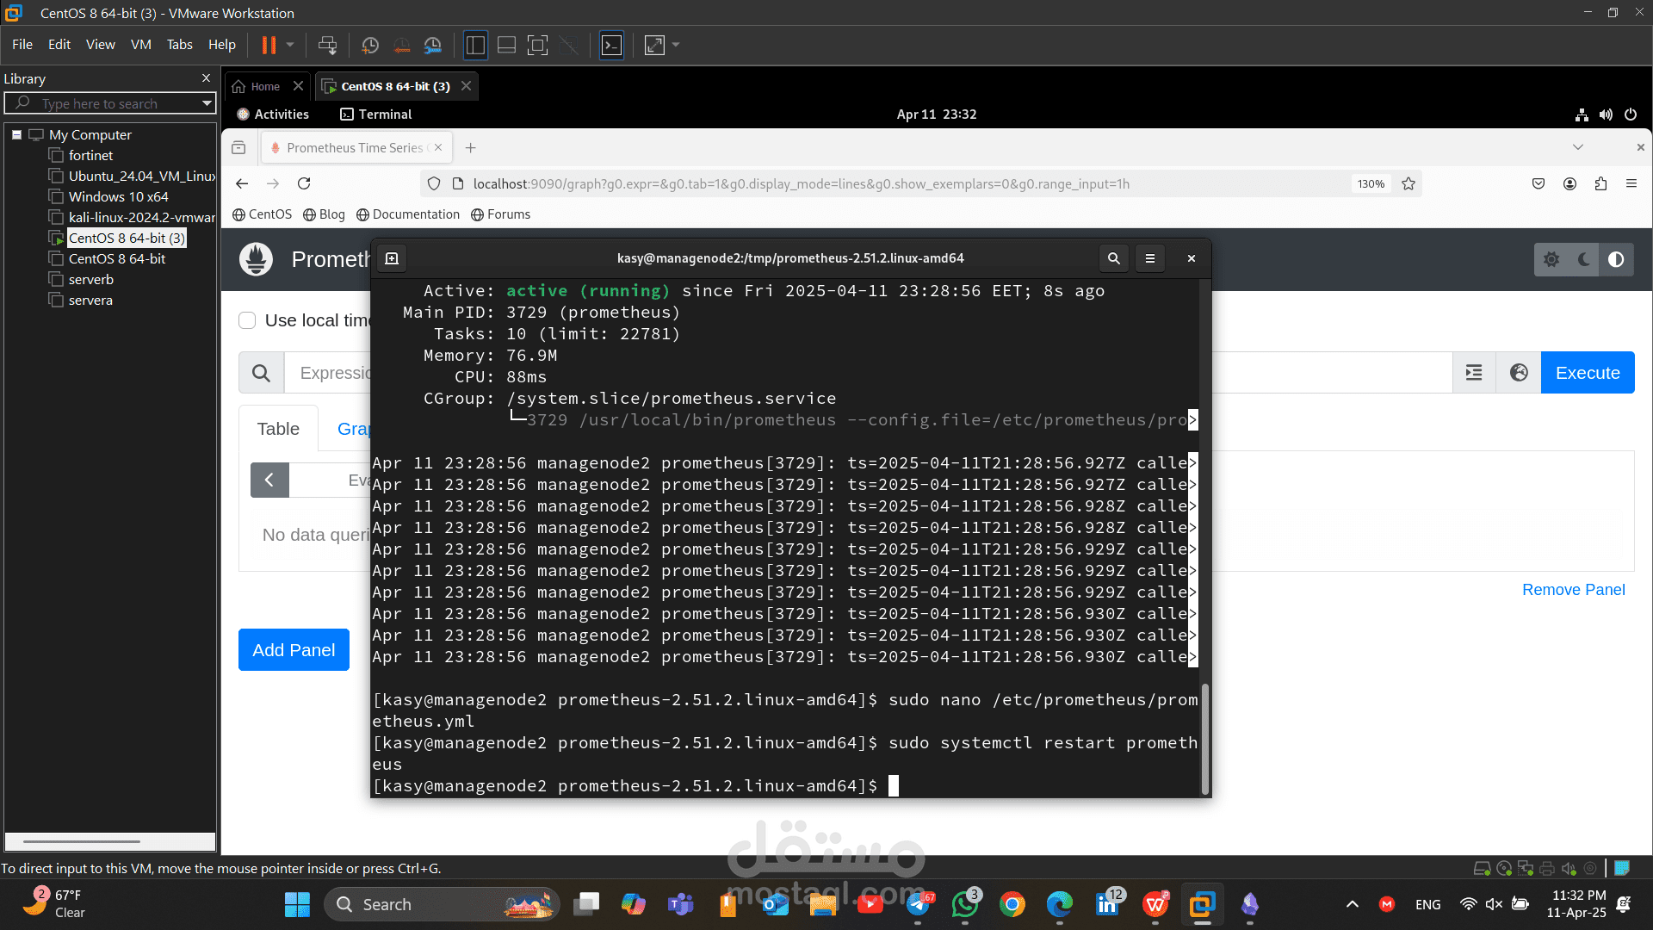Click the Firefox account profile icon
The width and height of the screenshot is (1653, 930).
(x=1569, y=183)
